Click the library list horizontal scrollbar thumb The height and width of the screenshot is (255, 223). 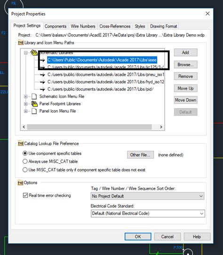coord(89,127)
